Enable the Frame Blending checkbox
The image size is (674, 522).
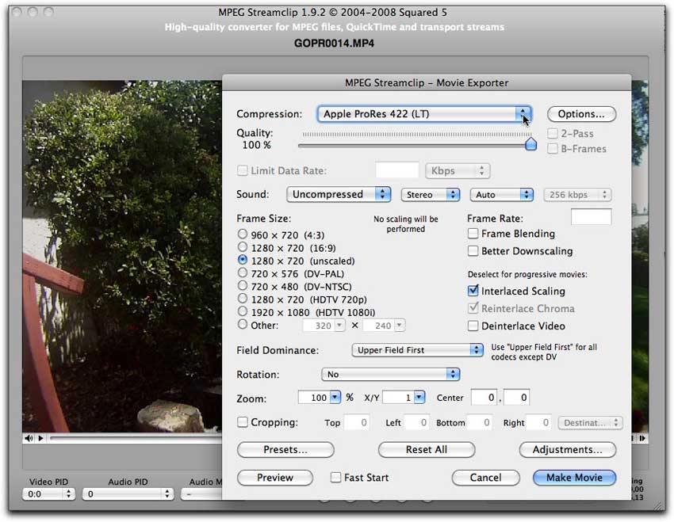[473, 234]
